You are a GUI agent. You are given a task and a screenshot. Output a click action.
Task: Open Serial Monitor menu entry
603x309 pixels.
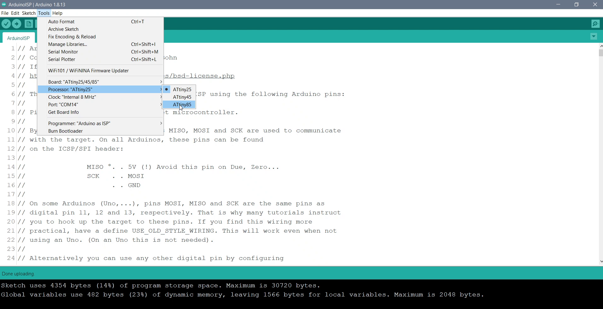coord(101,52)
